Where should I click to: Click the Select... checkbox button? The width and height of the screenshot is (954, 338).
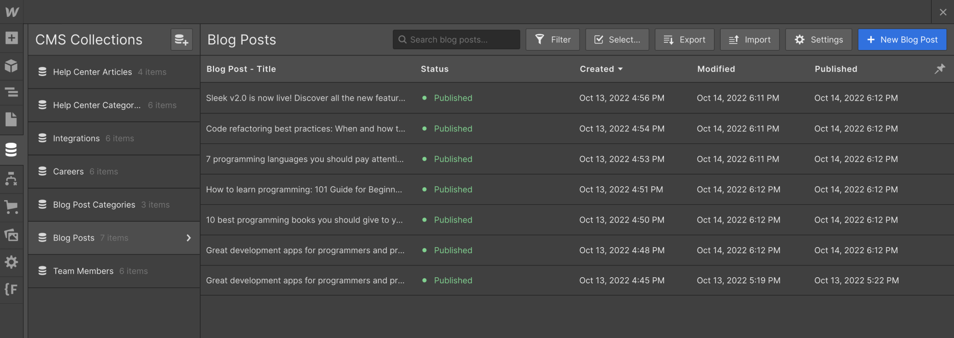coord(617,39)
